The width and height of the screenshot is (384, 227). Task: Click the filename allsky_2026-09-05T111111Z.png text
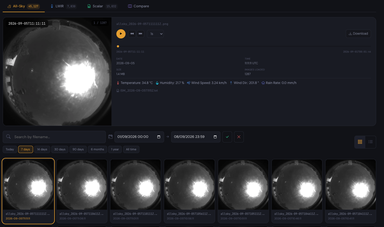[142, 24]
